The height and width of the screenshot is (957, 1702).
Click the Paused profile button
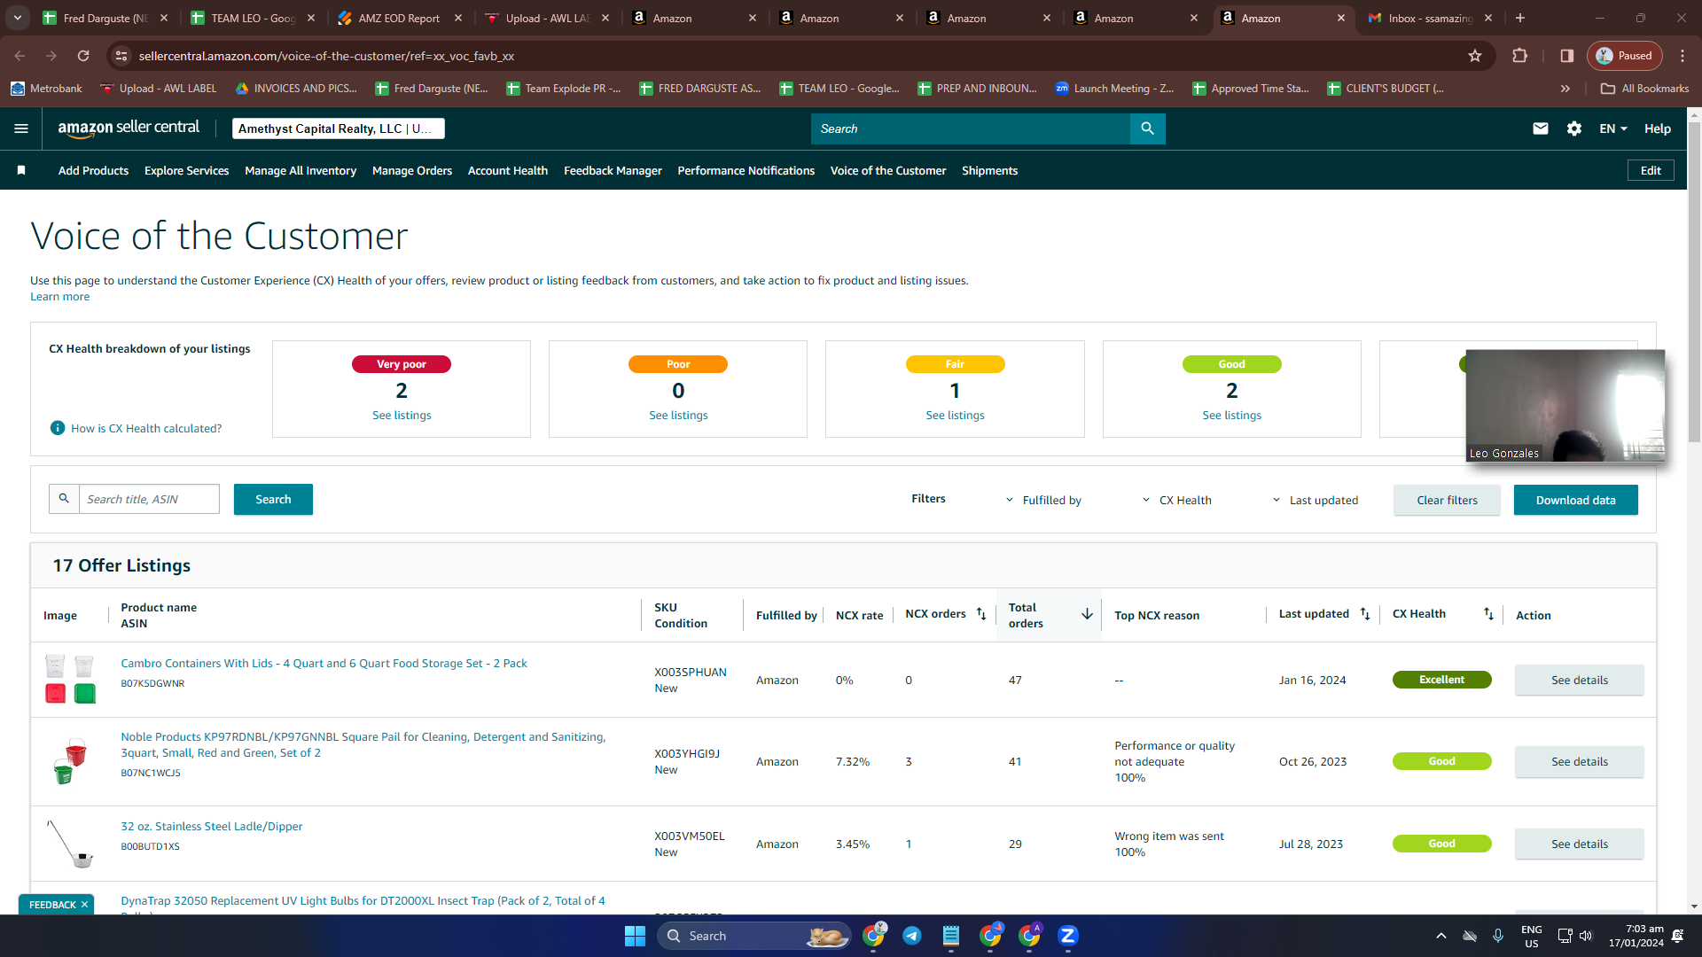click(1624, 56)
